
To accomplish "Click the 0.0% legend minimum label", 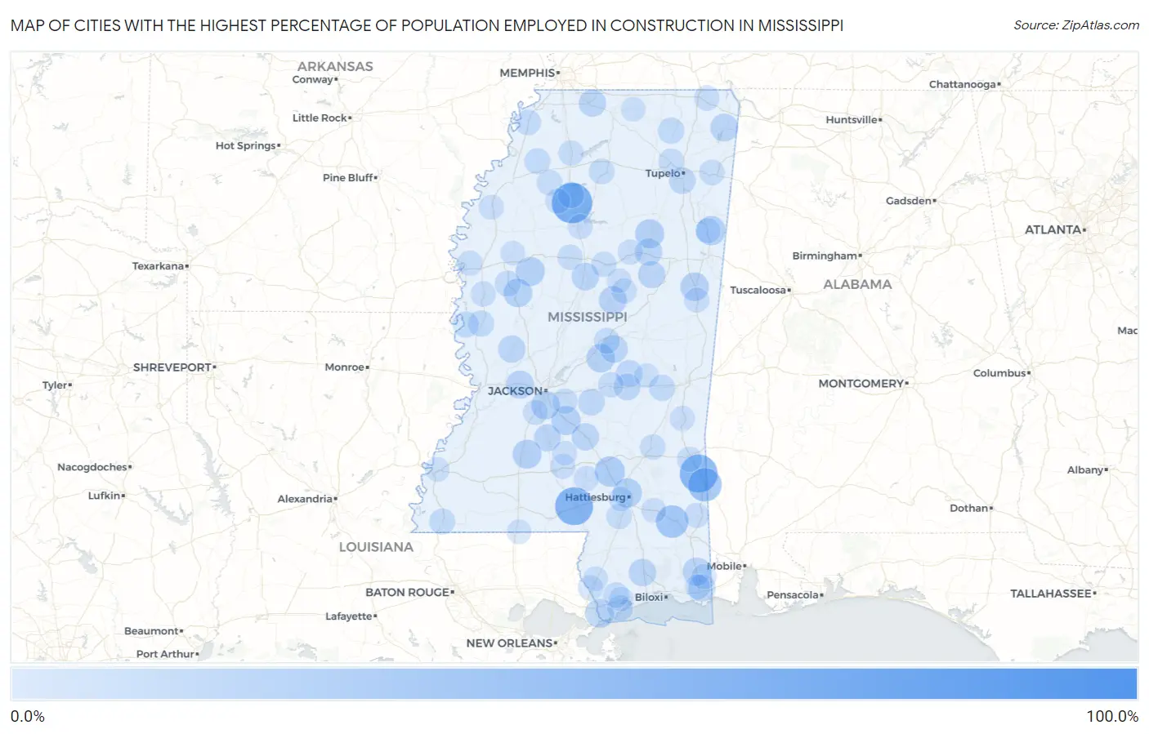I will (28, 716).
